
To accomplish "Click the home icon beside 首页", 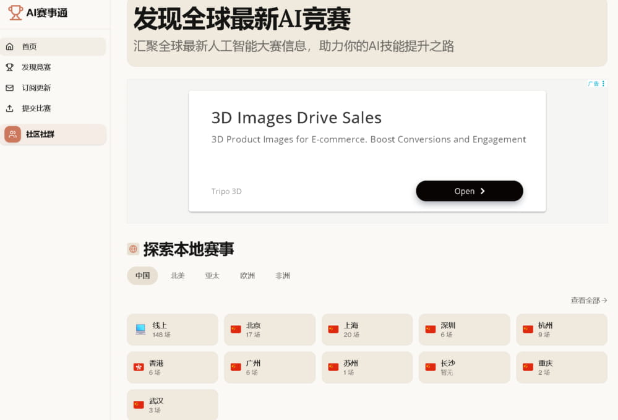I will pyautogui.click(x=10, y=46).
